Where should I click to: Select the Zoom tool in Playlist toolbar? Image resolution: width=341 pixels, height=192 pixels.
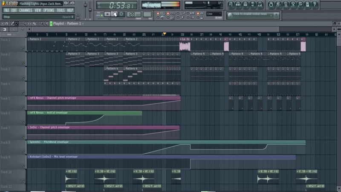pos(42,23)
